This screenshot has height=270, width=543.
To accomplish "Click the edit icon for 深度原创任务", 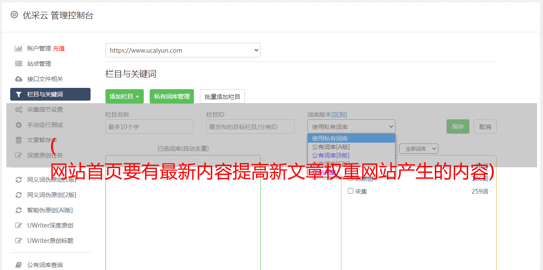I will tap(18, 155).
